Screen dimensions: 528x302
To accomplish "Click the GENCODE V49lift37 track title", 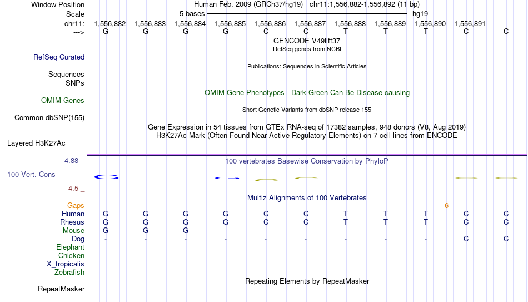I will click(307, 41).
